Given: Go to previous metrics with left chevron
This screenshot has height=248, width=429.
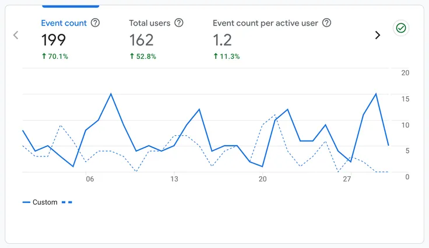Looking at the screenshot, I should click(x=16, y=35).
